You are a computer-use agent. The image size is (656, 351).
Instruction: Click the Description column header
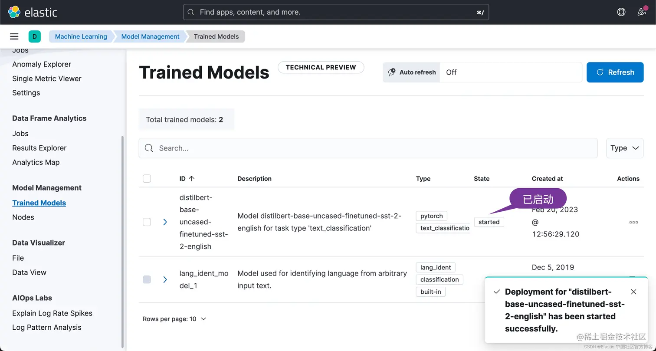254,179
